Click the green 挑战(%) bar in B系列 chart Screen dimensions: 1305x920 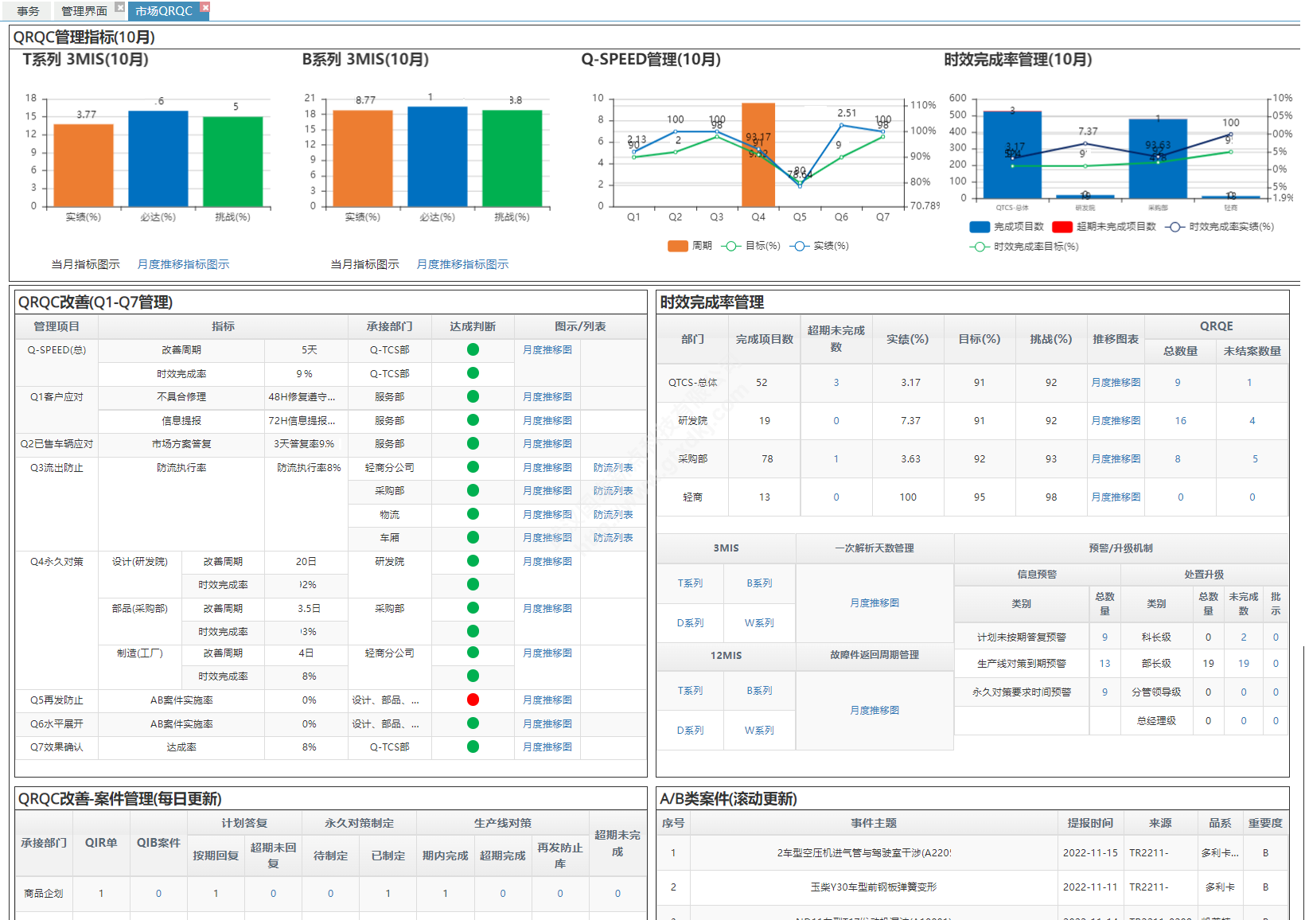click(512, 158)
